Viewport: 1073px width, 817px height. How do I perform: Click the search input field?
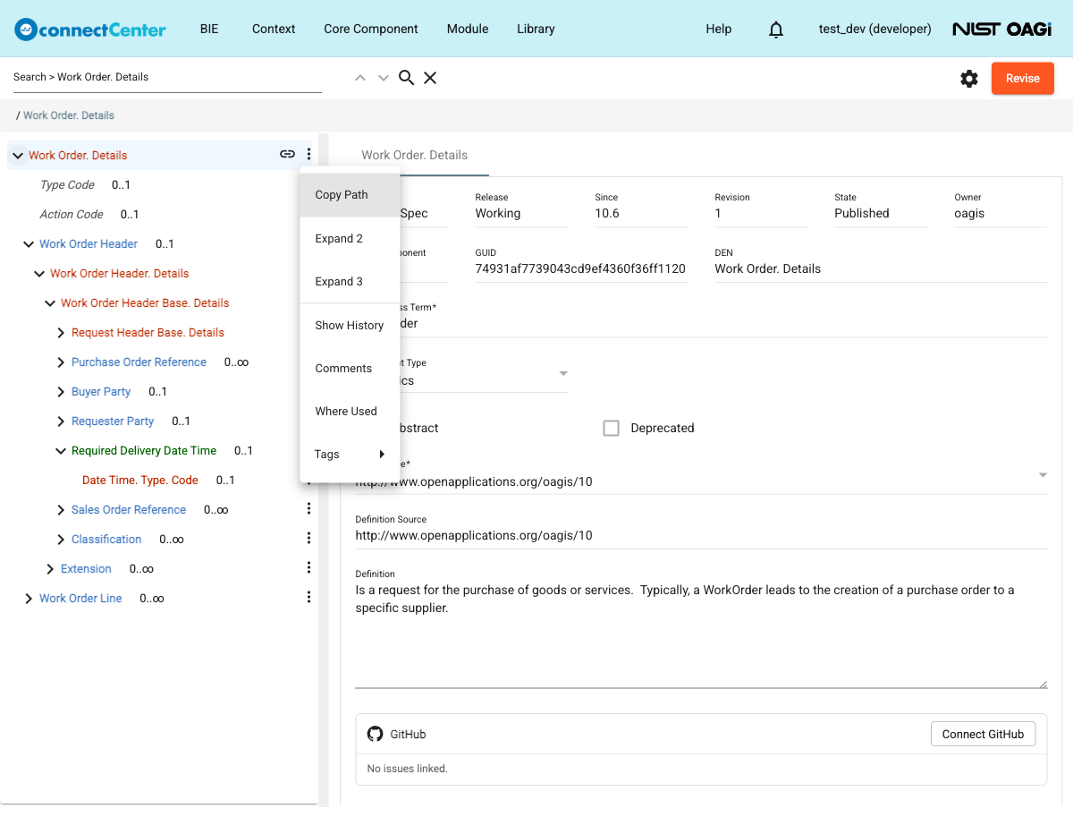[x=167, y=77]
